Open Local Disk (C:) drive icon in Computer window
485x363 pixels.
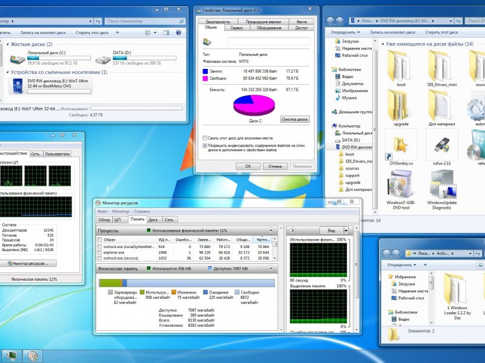pos(18,59)
